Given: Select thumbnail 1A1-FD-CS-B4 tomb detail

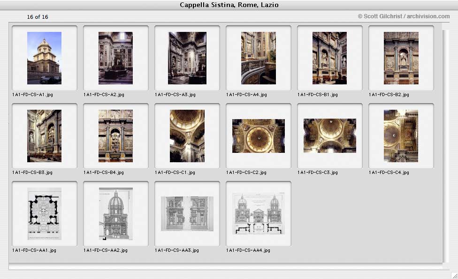Looking at the screenshot, I should click(115, 136).
